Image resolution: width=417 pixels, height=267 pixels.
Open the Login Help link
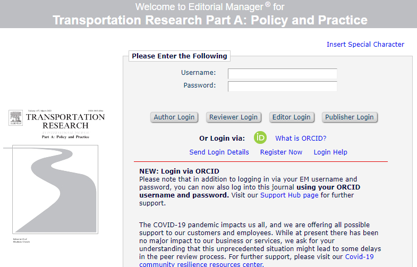point(330,152)
